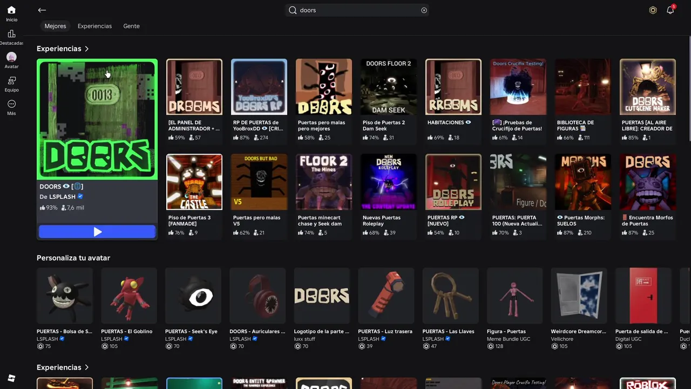Select PUERTAS - Seek's Eye avatar item

tap(193, 309)
